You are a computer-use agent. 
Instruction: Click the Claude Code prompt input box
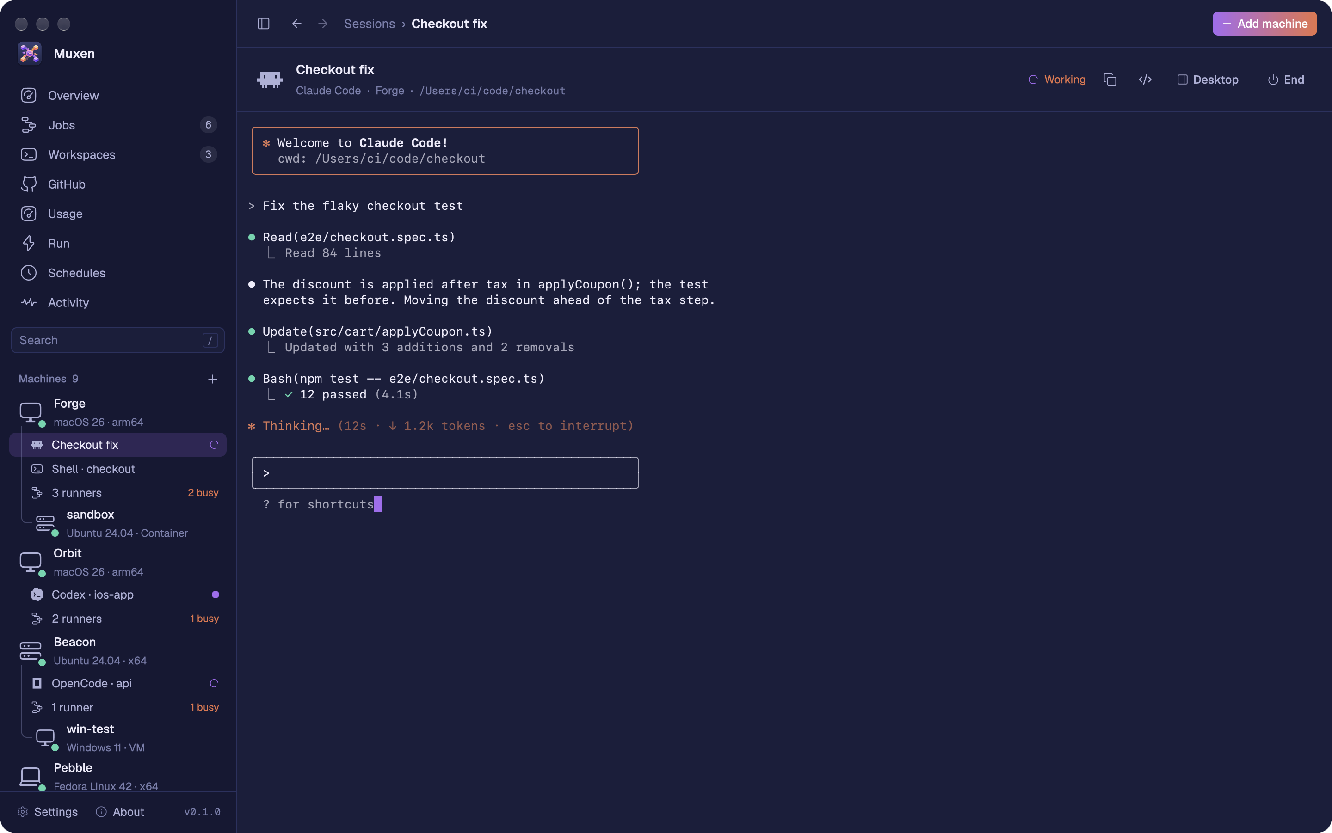445,473
